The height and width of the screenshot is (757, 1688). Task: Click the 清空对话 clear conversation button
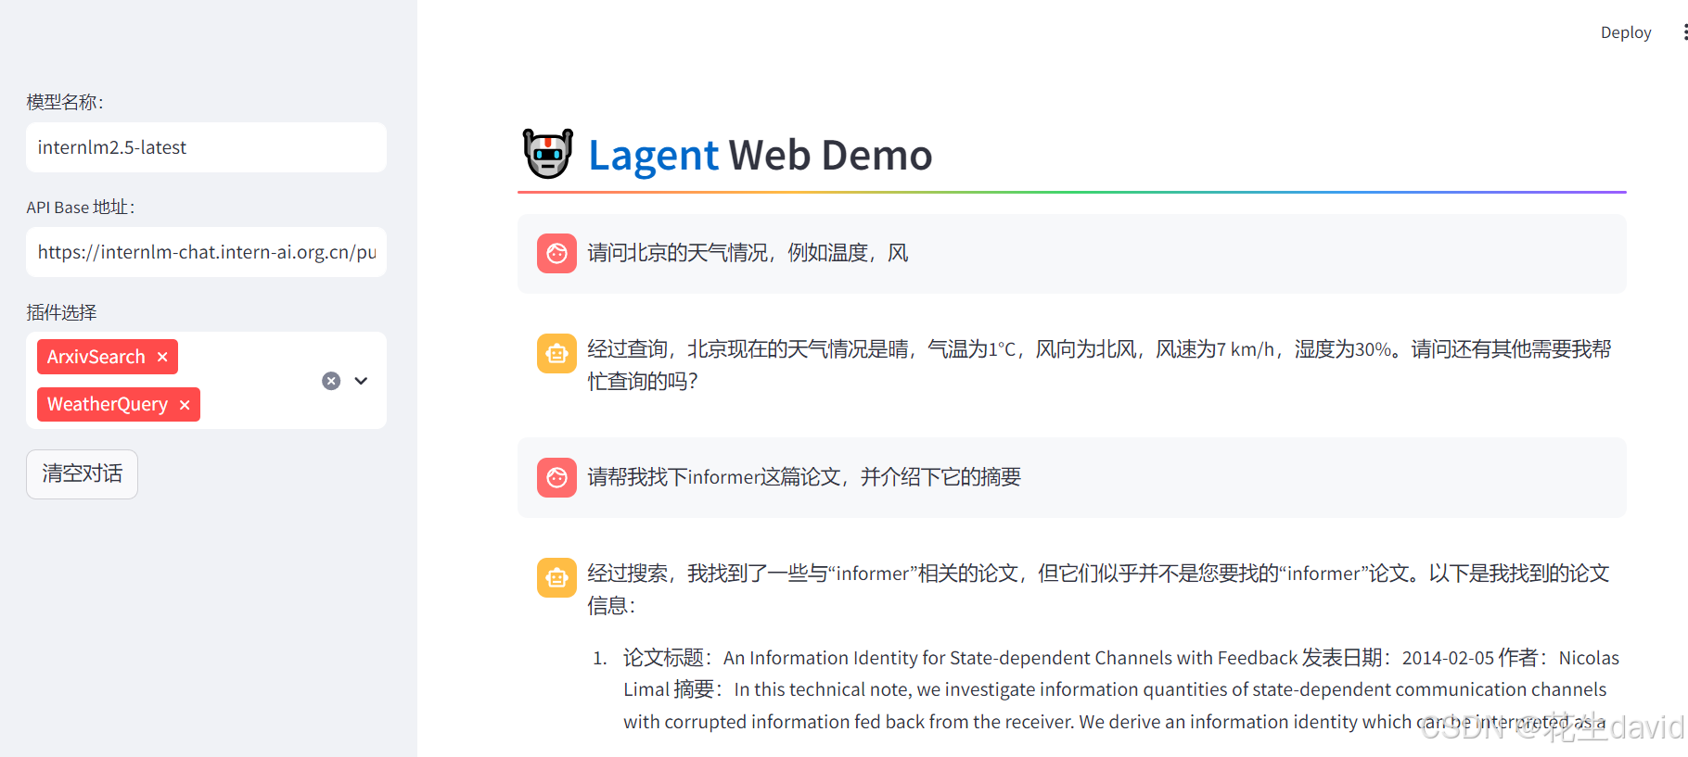82,474
